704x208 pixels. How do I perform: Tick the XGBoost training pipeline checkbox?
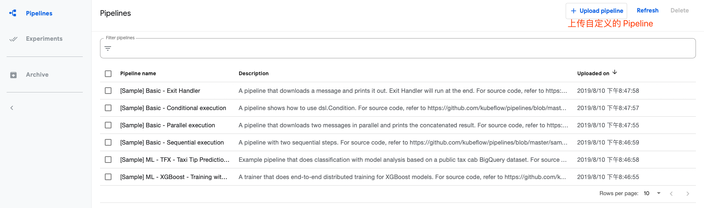point(108,177)
